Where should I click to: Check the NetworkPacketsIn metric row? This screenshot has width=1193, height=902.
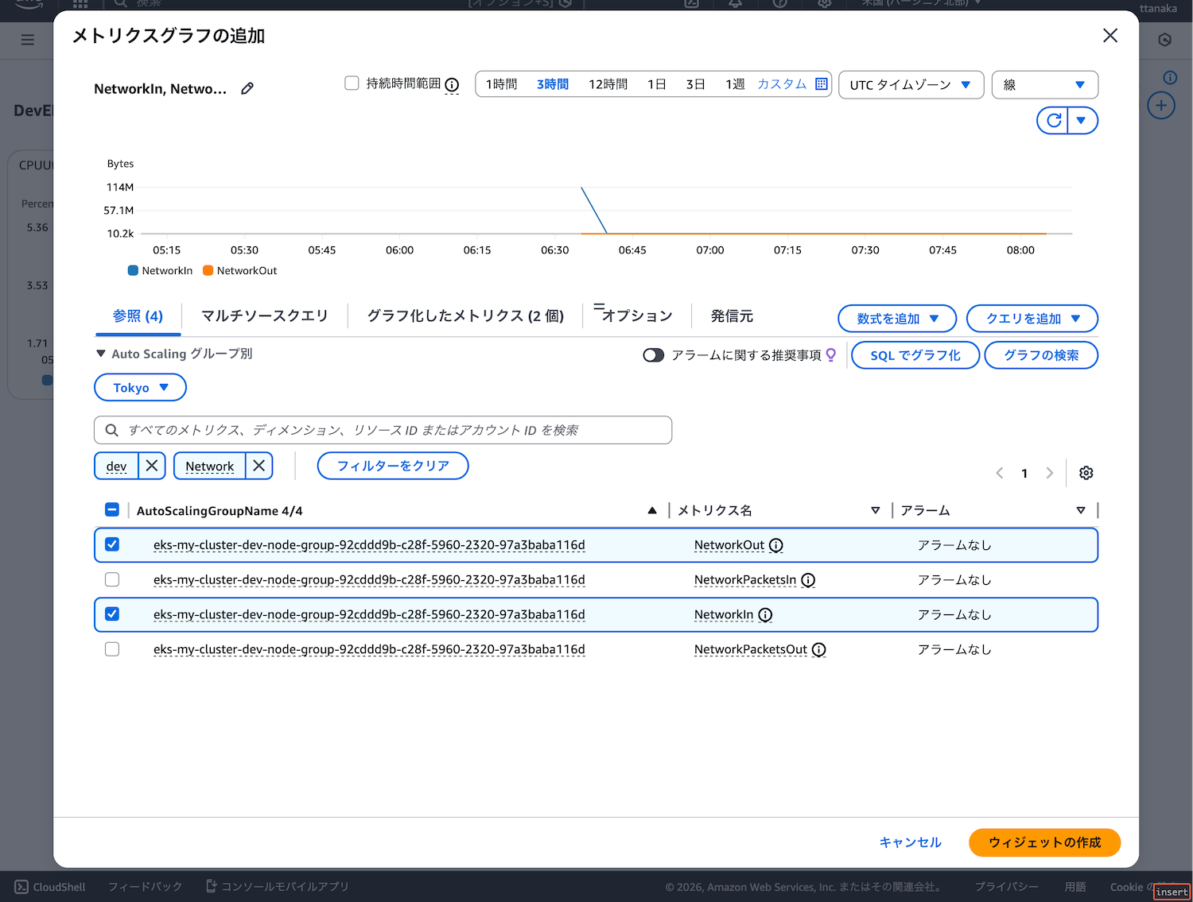[112, 580]
